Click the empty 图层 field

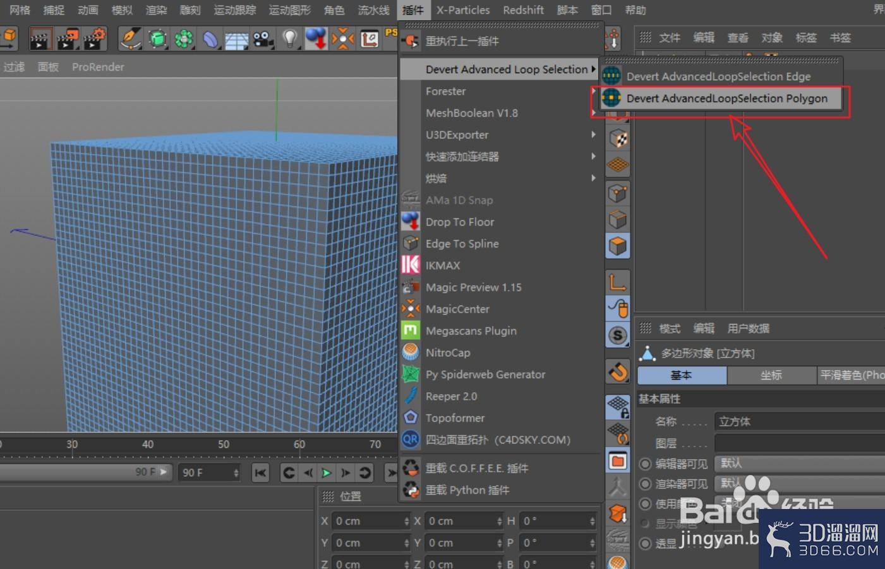pos(800,443)
